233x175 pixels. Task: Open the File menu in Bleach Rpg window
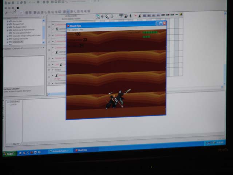68,30
